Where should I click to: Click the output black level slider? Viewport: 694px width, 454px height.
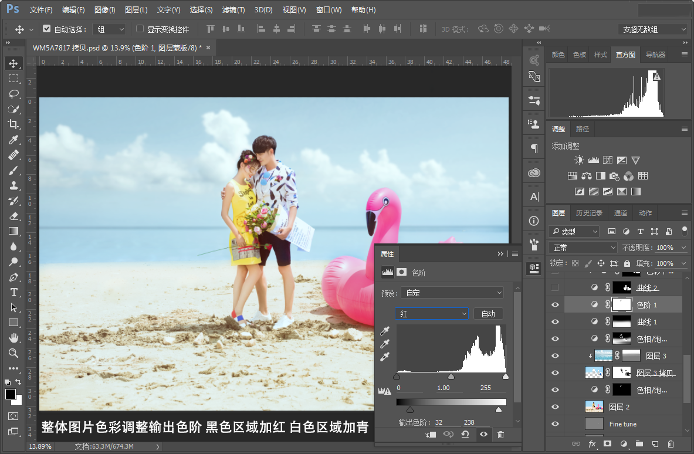point(410,410)
